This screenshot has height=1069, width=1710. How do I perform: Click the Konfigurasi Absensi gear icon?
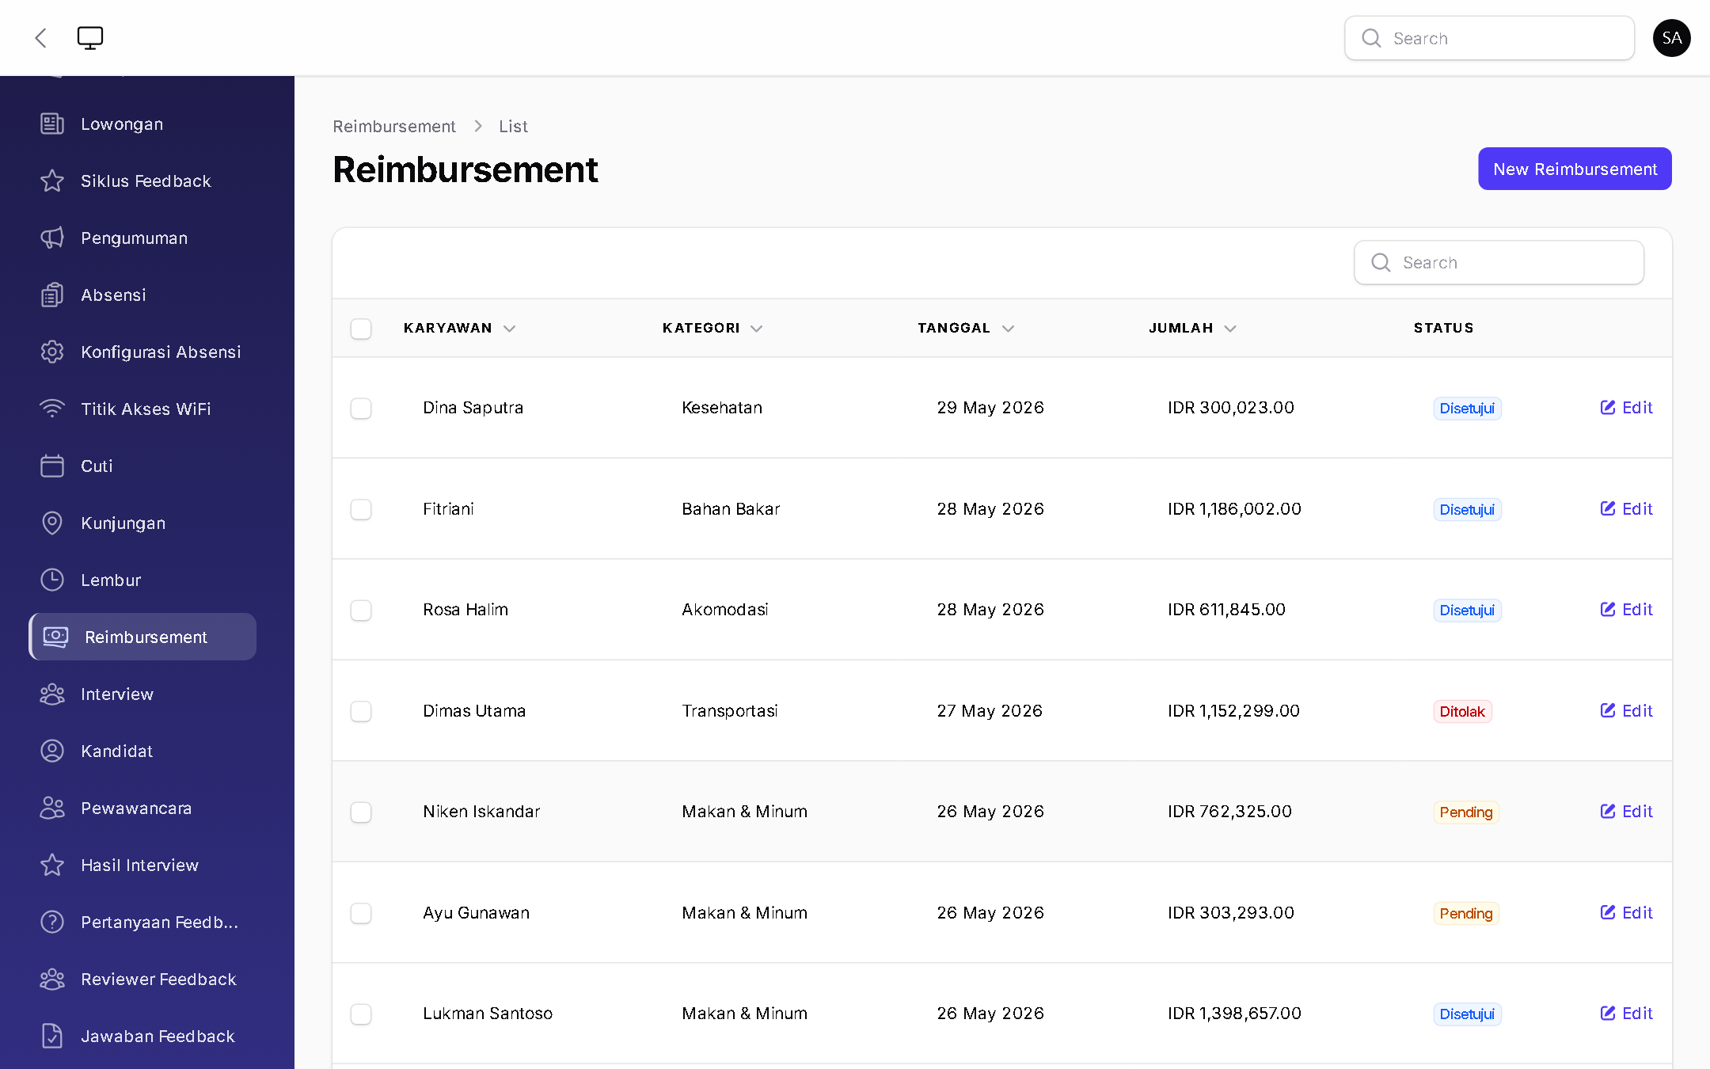click(x=52, y=352)
